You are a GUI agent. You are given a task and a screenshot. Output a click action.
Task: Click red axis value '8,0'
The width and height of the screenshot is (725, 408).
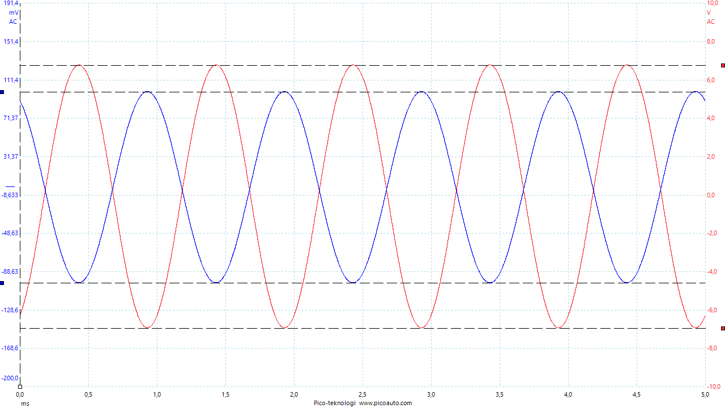pyautogui.click(x=711, y=41)
